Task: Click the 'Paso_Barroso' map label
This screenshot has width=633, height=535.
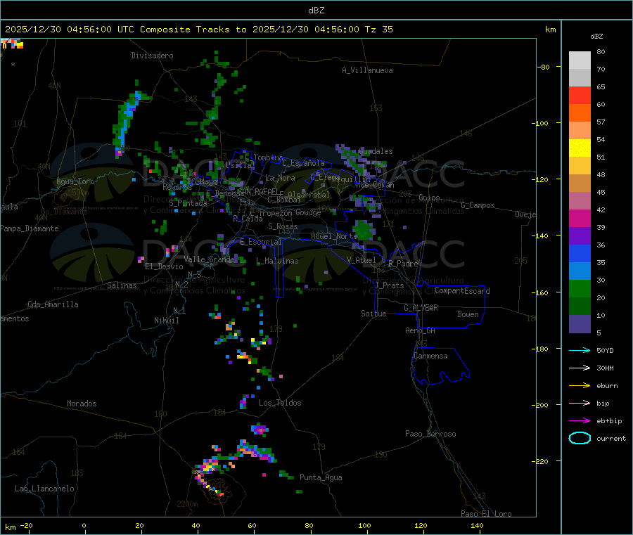Action: pos(430,434)
